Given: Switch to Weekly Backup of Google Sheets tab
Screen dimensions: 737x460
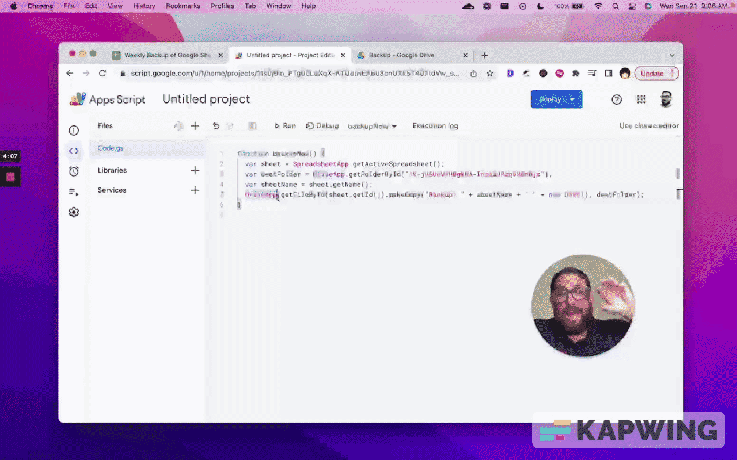Looking at the screenshot, I should (x=168, y=55).
